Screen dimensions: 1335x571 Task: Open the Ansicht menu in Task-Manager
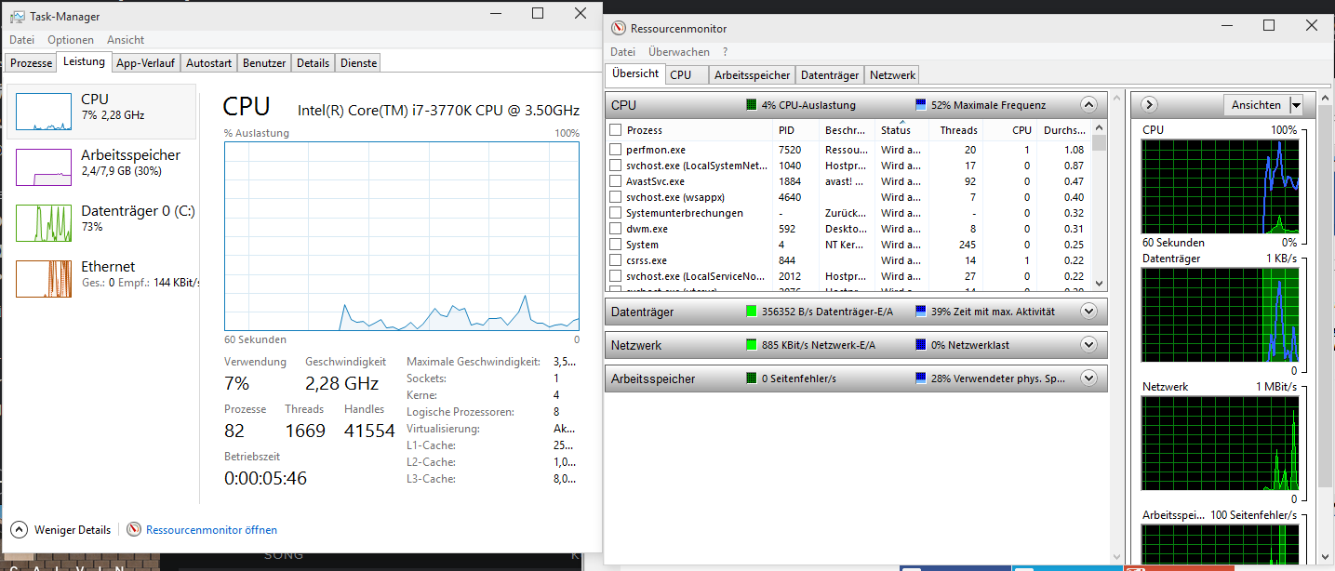click(x=126, y=40)
